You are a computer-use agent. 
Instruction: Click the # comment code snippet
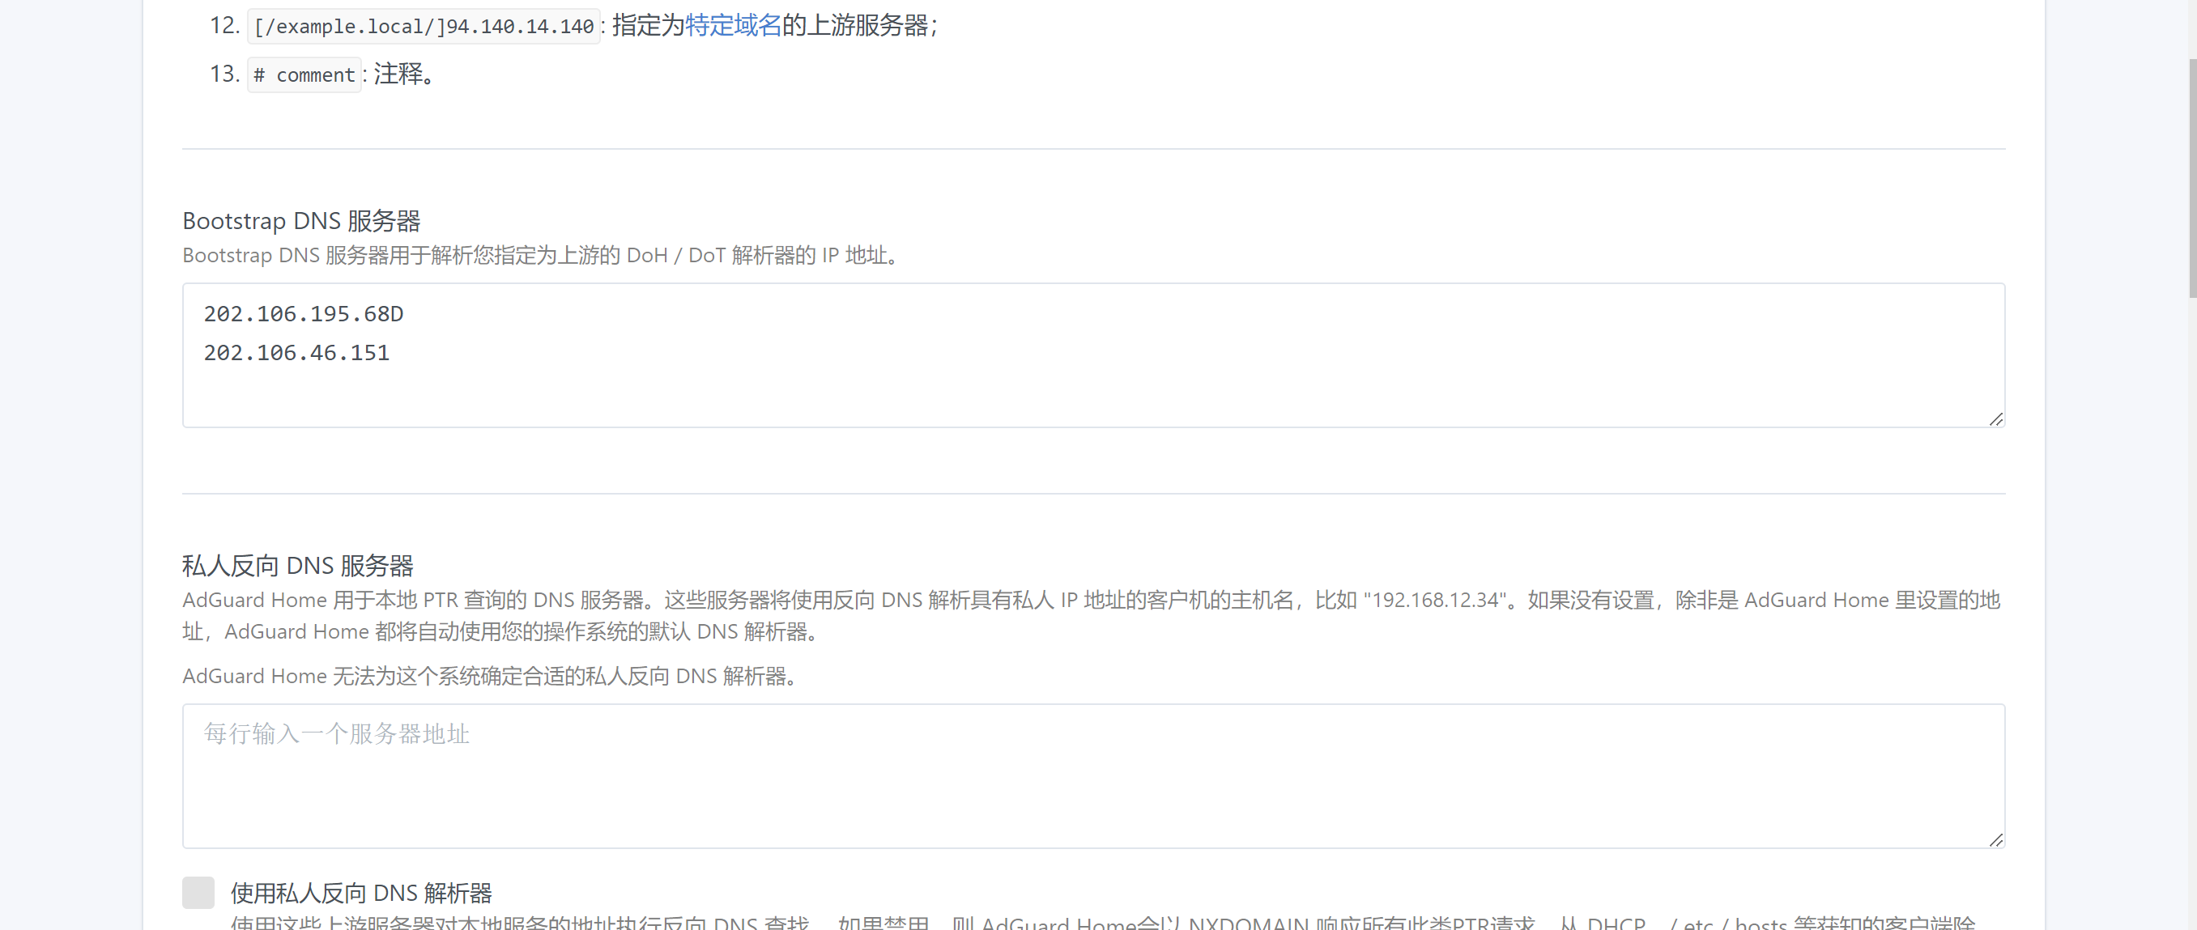304,75
